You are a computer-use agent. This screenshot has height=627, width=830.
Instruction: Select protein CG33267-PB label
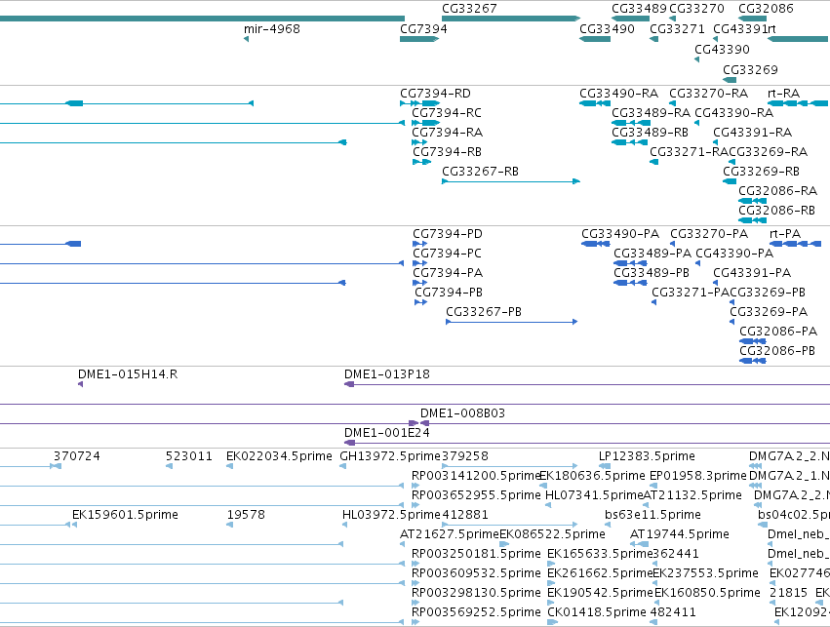click(x=484, y=312)
